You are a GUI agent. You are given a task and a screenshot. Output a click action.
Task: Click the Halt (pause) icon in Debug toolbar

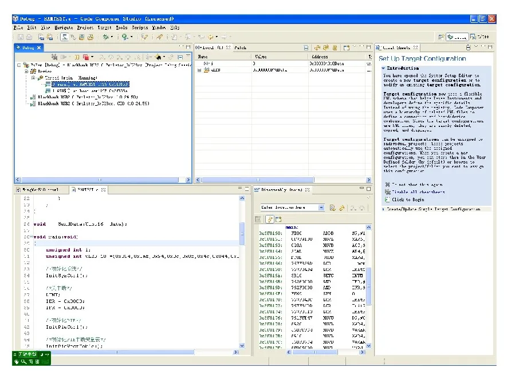pyautogui.click(x=76, y=57)
